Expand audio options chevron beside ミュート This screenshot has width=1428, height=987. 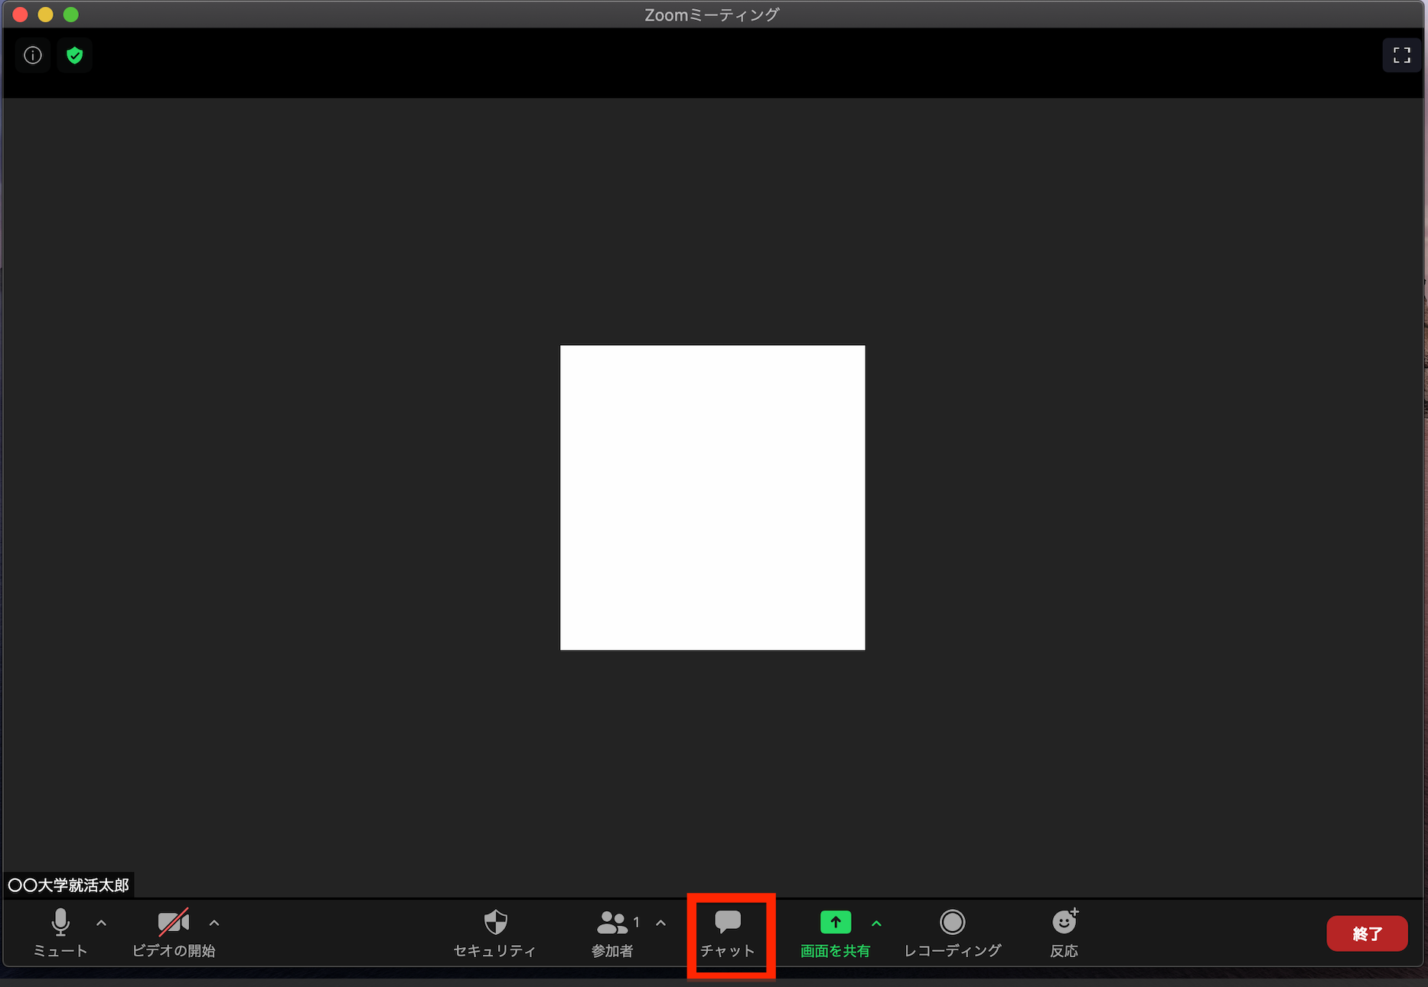click(x=101, y=923)
